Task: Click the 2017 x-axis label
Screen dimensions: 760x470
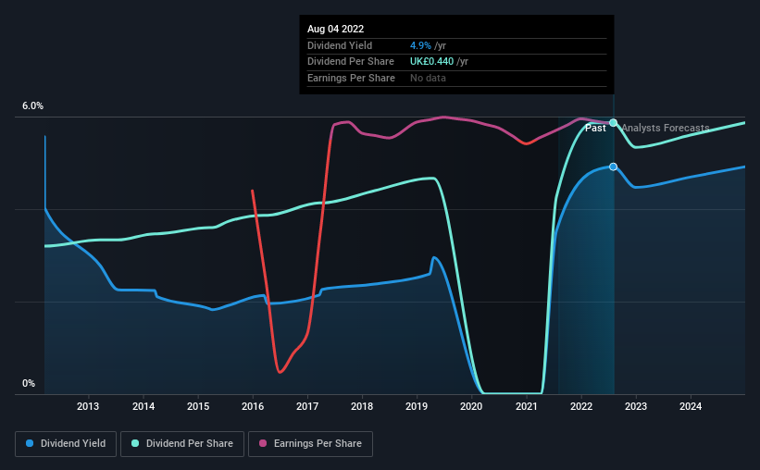Action: 307,406
